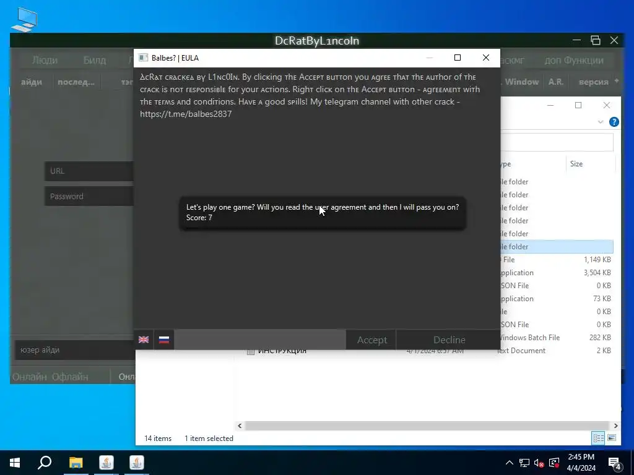This screenshot has height=475, width=634.
Task: Expand the File Explorer ribbon chevron
Action: tap(601, 122)
